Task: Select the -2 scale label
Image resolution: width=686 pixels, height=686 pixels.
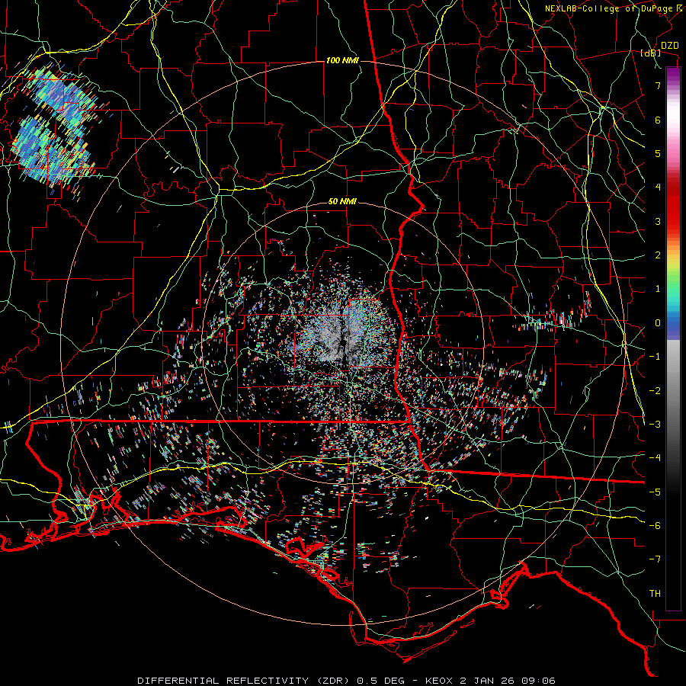Action: point(655,391)
